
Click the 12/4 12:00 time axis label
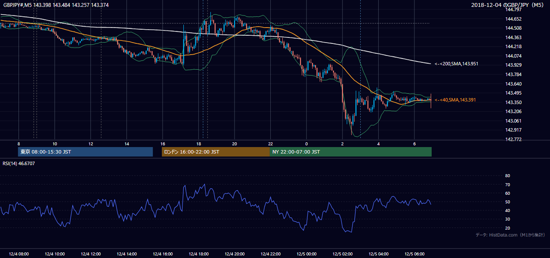pos(91,254)
